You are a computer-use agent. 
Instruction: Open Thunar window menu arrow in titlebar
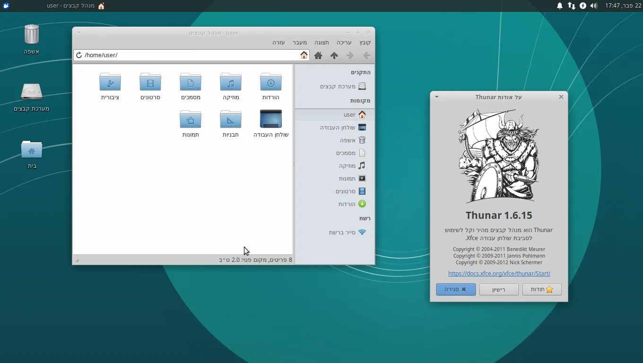(x=79, y=33)
